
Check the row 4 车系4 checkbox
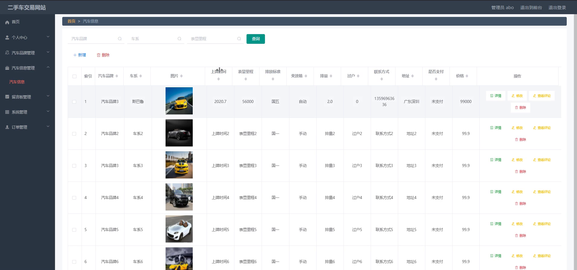pyautogui.click(x=74, y=198)
